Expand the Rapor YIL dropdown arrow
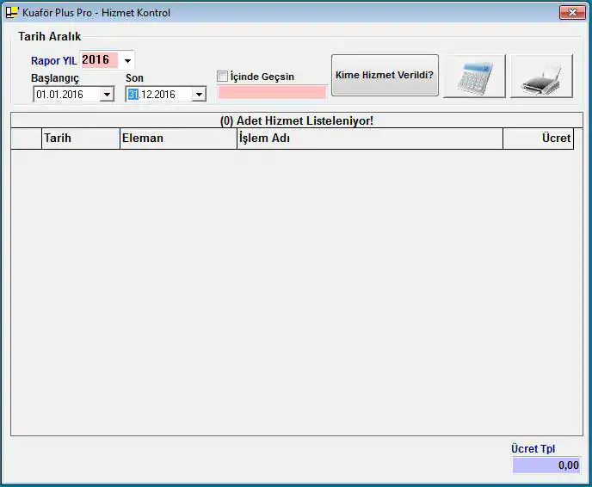 pos(128,61)
